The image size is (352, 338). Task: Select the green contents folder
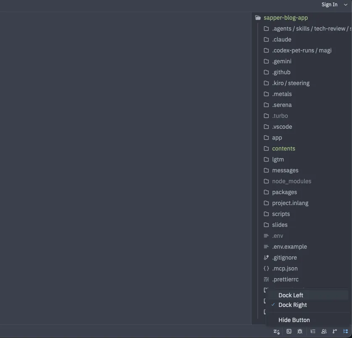click(302, 148)
